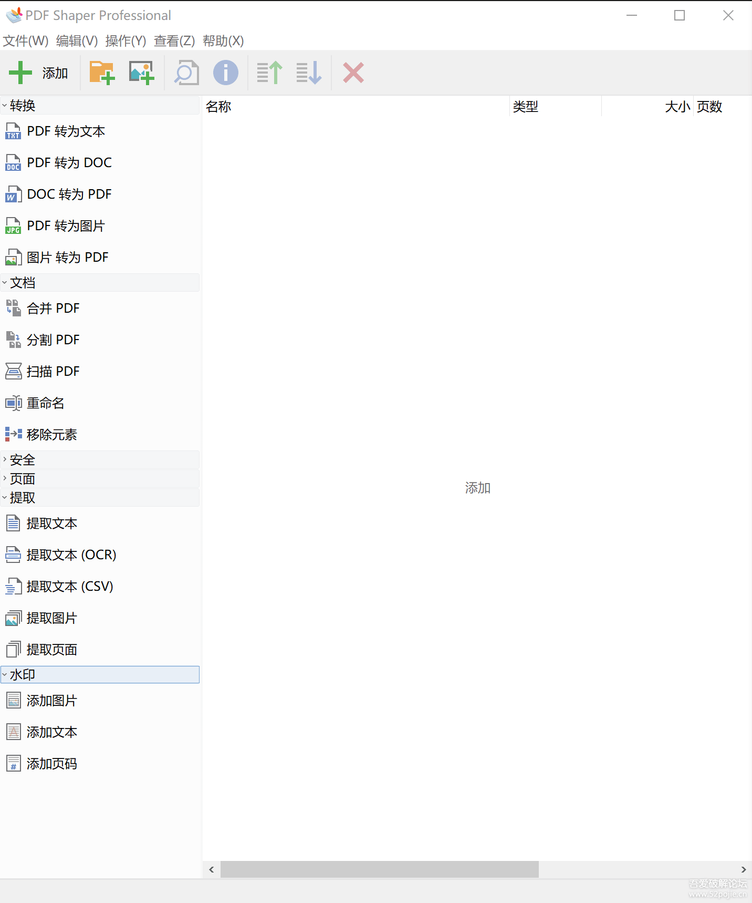Sort by the 类型 column header
Screen dimensions: 752x903
pos(556,106)
